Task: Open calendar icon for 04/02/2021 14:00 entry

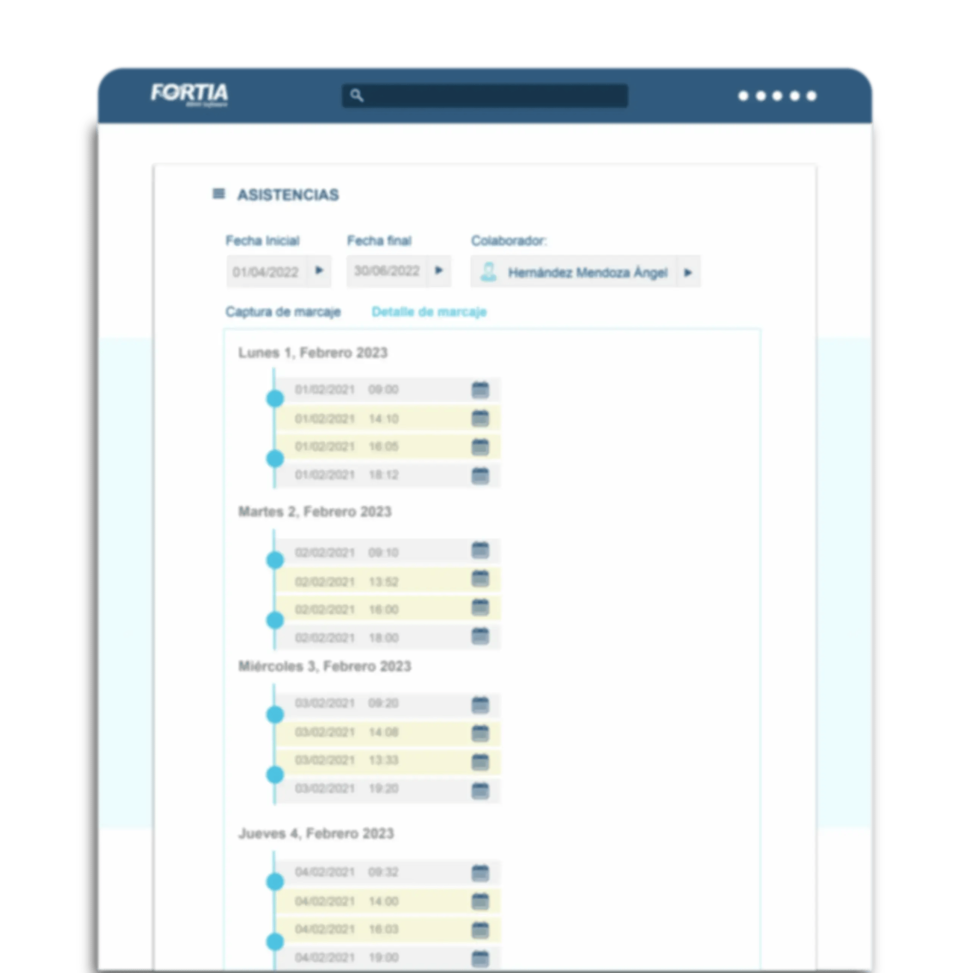Action: pyautogui.click(x=480, y=901)
